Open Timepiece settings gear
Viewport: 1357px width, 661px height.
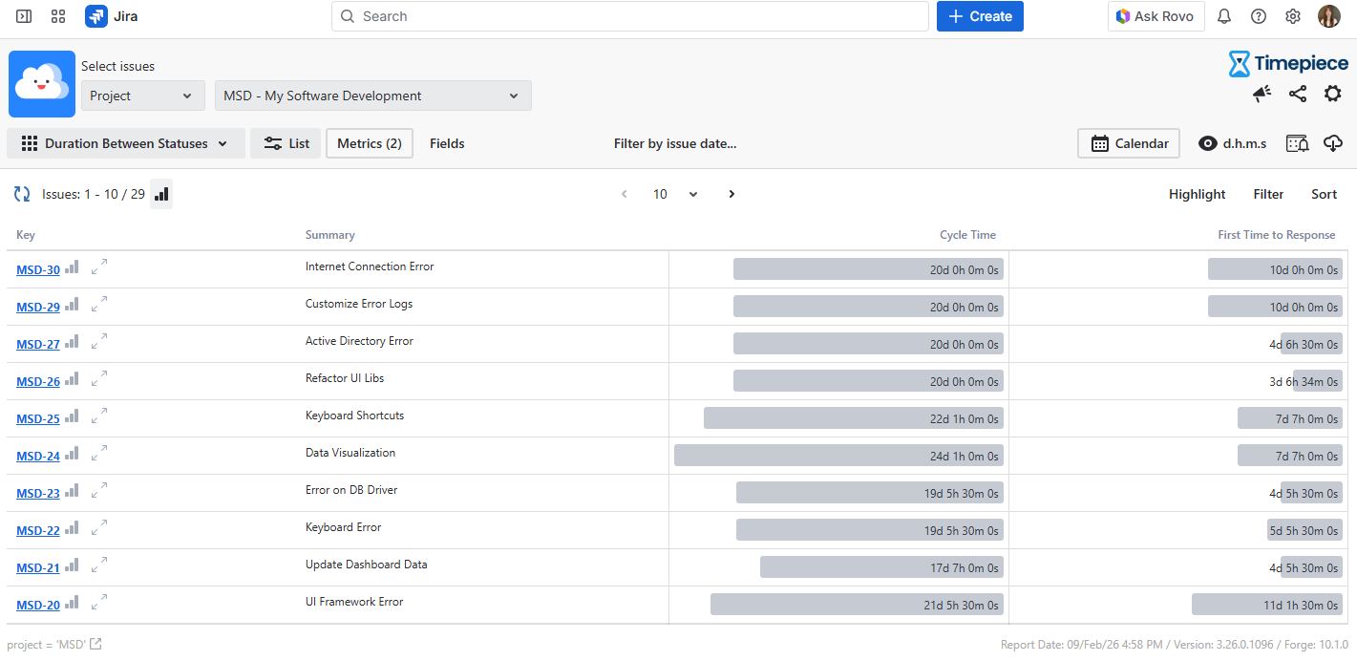(1332, 94)
